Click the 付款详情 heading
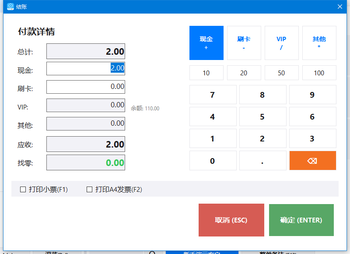This screenshot has width=350, height=254. click(x=36, y=32)
